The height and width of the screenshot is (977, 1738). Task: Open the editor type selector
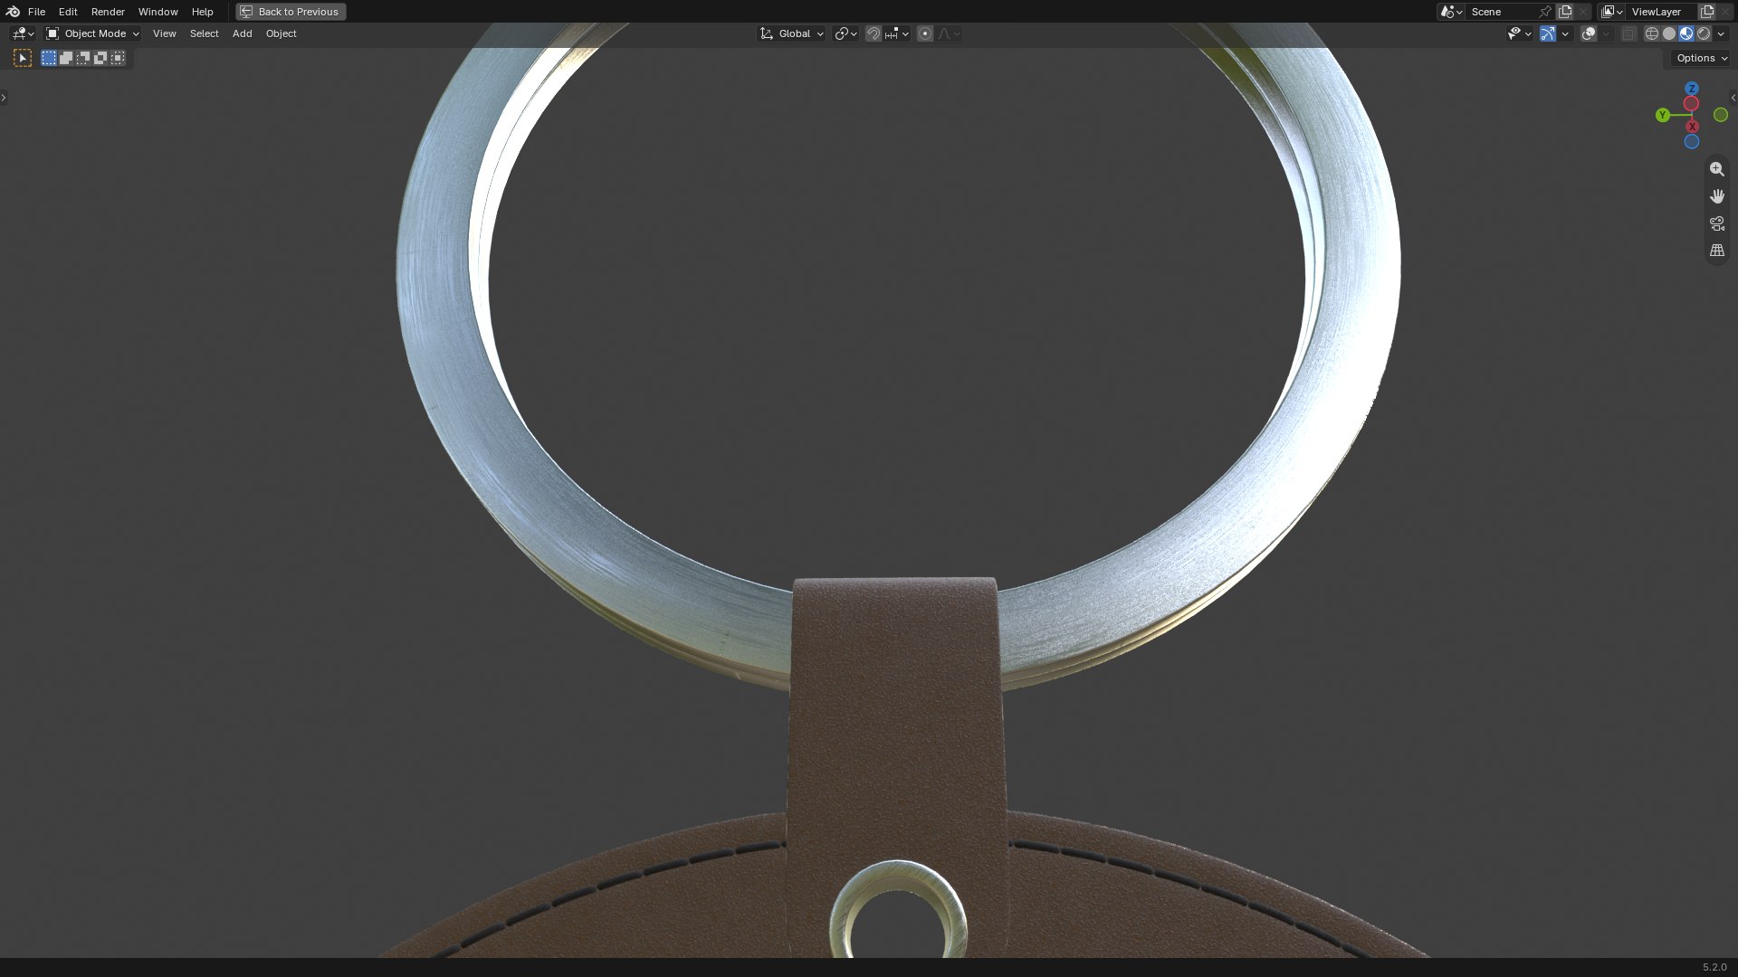pos(23,33)
